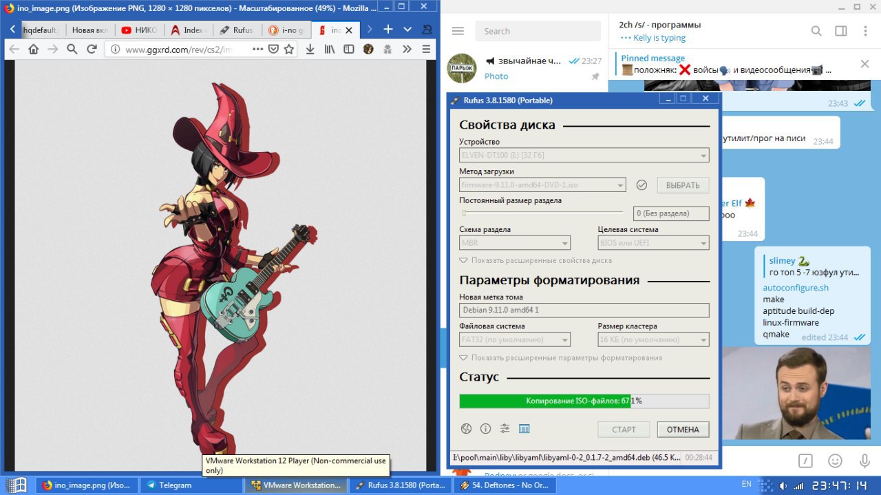The height and width of the screenshot is (495, 881).
Task: Record a voice message in Telegram
Action: [864, 461]
